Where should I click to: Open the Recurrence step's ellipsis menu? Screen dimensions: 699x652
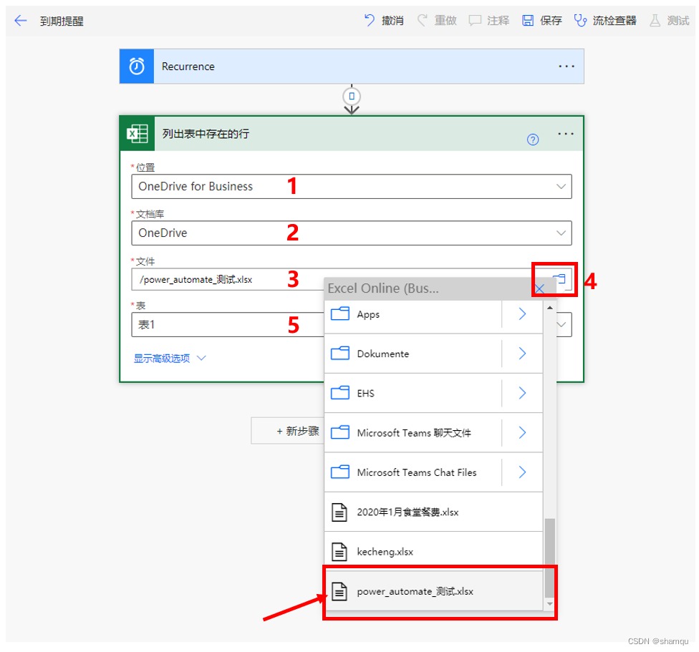(567, 67)
